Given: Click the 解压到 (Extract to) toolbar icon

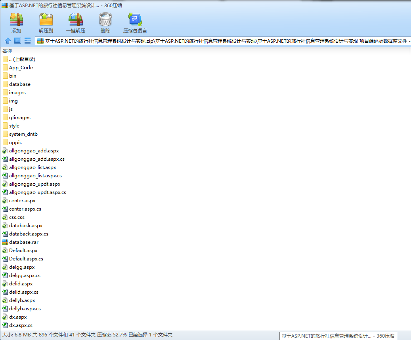Looking at the screenshot, I should pos(46,20).
